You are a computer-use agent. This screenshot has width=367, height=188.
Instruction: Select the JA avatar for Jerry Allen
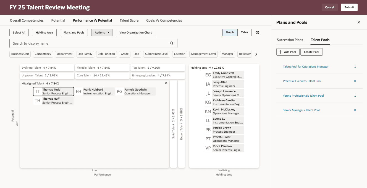coord(208,84)
